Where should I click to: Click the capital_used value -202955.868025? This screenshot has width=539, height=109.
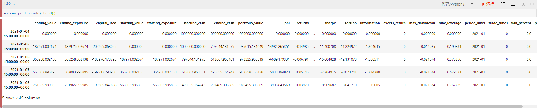[x=104, y=47]
